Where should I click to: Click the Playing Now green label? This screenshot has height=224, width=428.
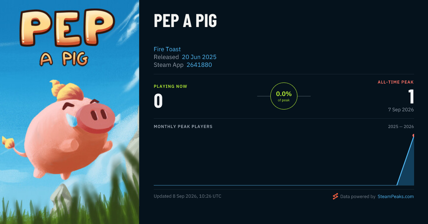click(170, 86)
